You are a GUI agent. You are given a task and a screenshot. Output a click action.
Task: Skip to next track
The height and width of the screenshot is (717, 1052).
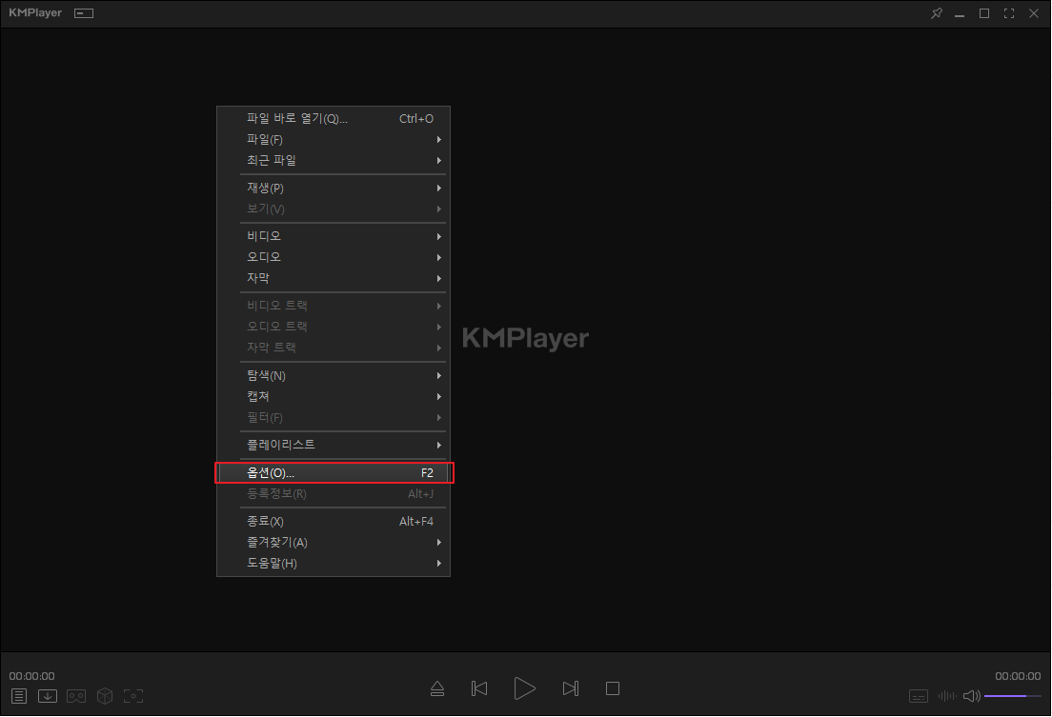(x=570, y=688)
